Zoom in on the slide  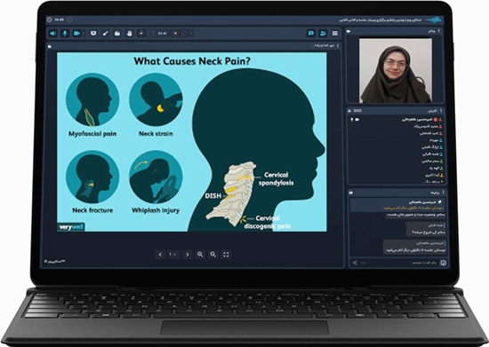tap(200, 255)
